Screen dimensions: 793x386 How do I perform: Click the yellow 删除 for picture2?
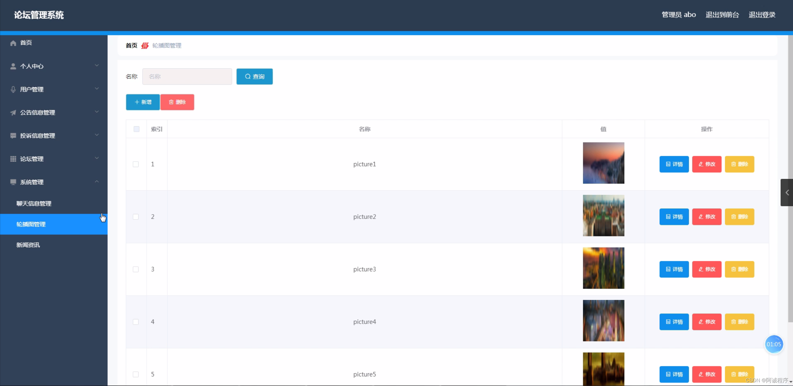click(x=739, y=217)
